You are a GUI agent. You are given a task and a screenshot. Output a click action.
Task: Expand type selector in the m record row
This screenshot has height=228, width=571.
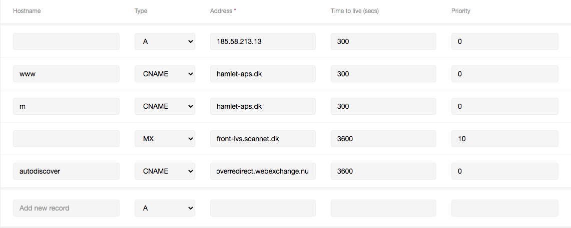coord(165,106)
